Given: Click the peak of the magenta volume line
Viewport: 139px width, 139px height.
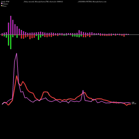Looking at the screenshot, I should (x=16, y=53).
